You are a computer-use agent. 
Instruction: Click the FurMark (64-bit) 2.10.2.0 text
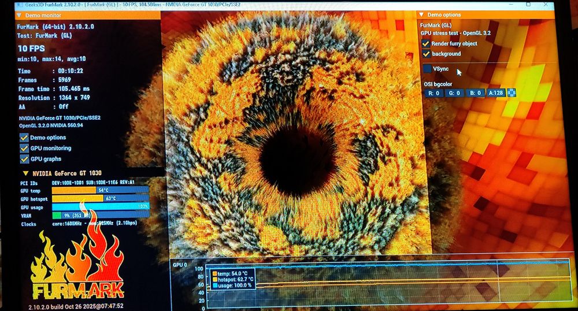click(x=55, y=27)
